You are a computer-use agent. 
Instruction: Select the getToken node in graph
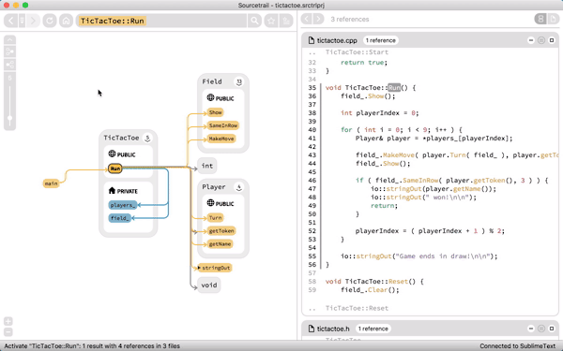coord(221,231)
